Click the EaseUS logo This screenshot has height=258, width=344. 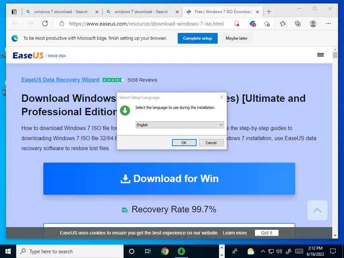(28, 55)
